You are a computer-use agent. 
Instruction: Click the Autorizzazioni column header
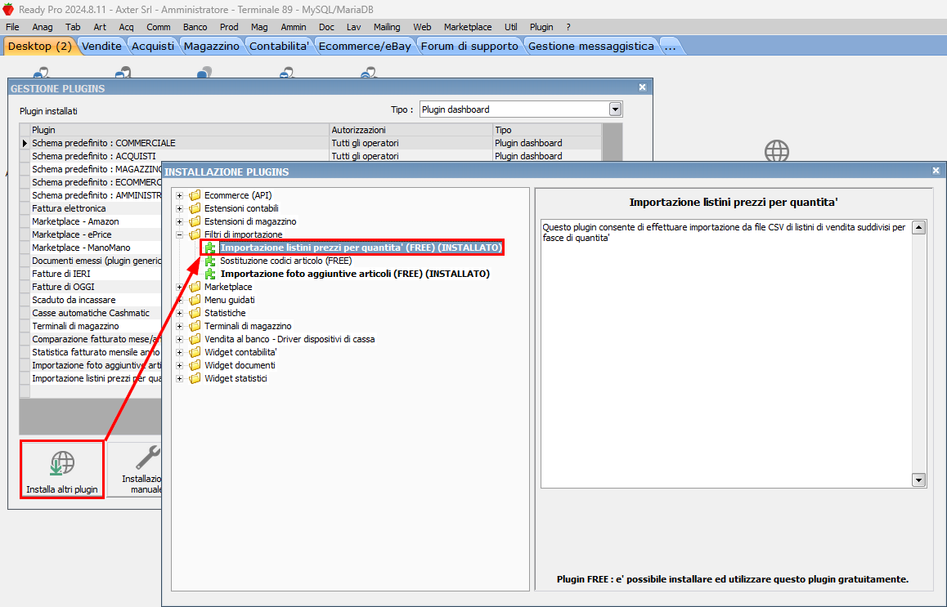click(411, 130)
